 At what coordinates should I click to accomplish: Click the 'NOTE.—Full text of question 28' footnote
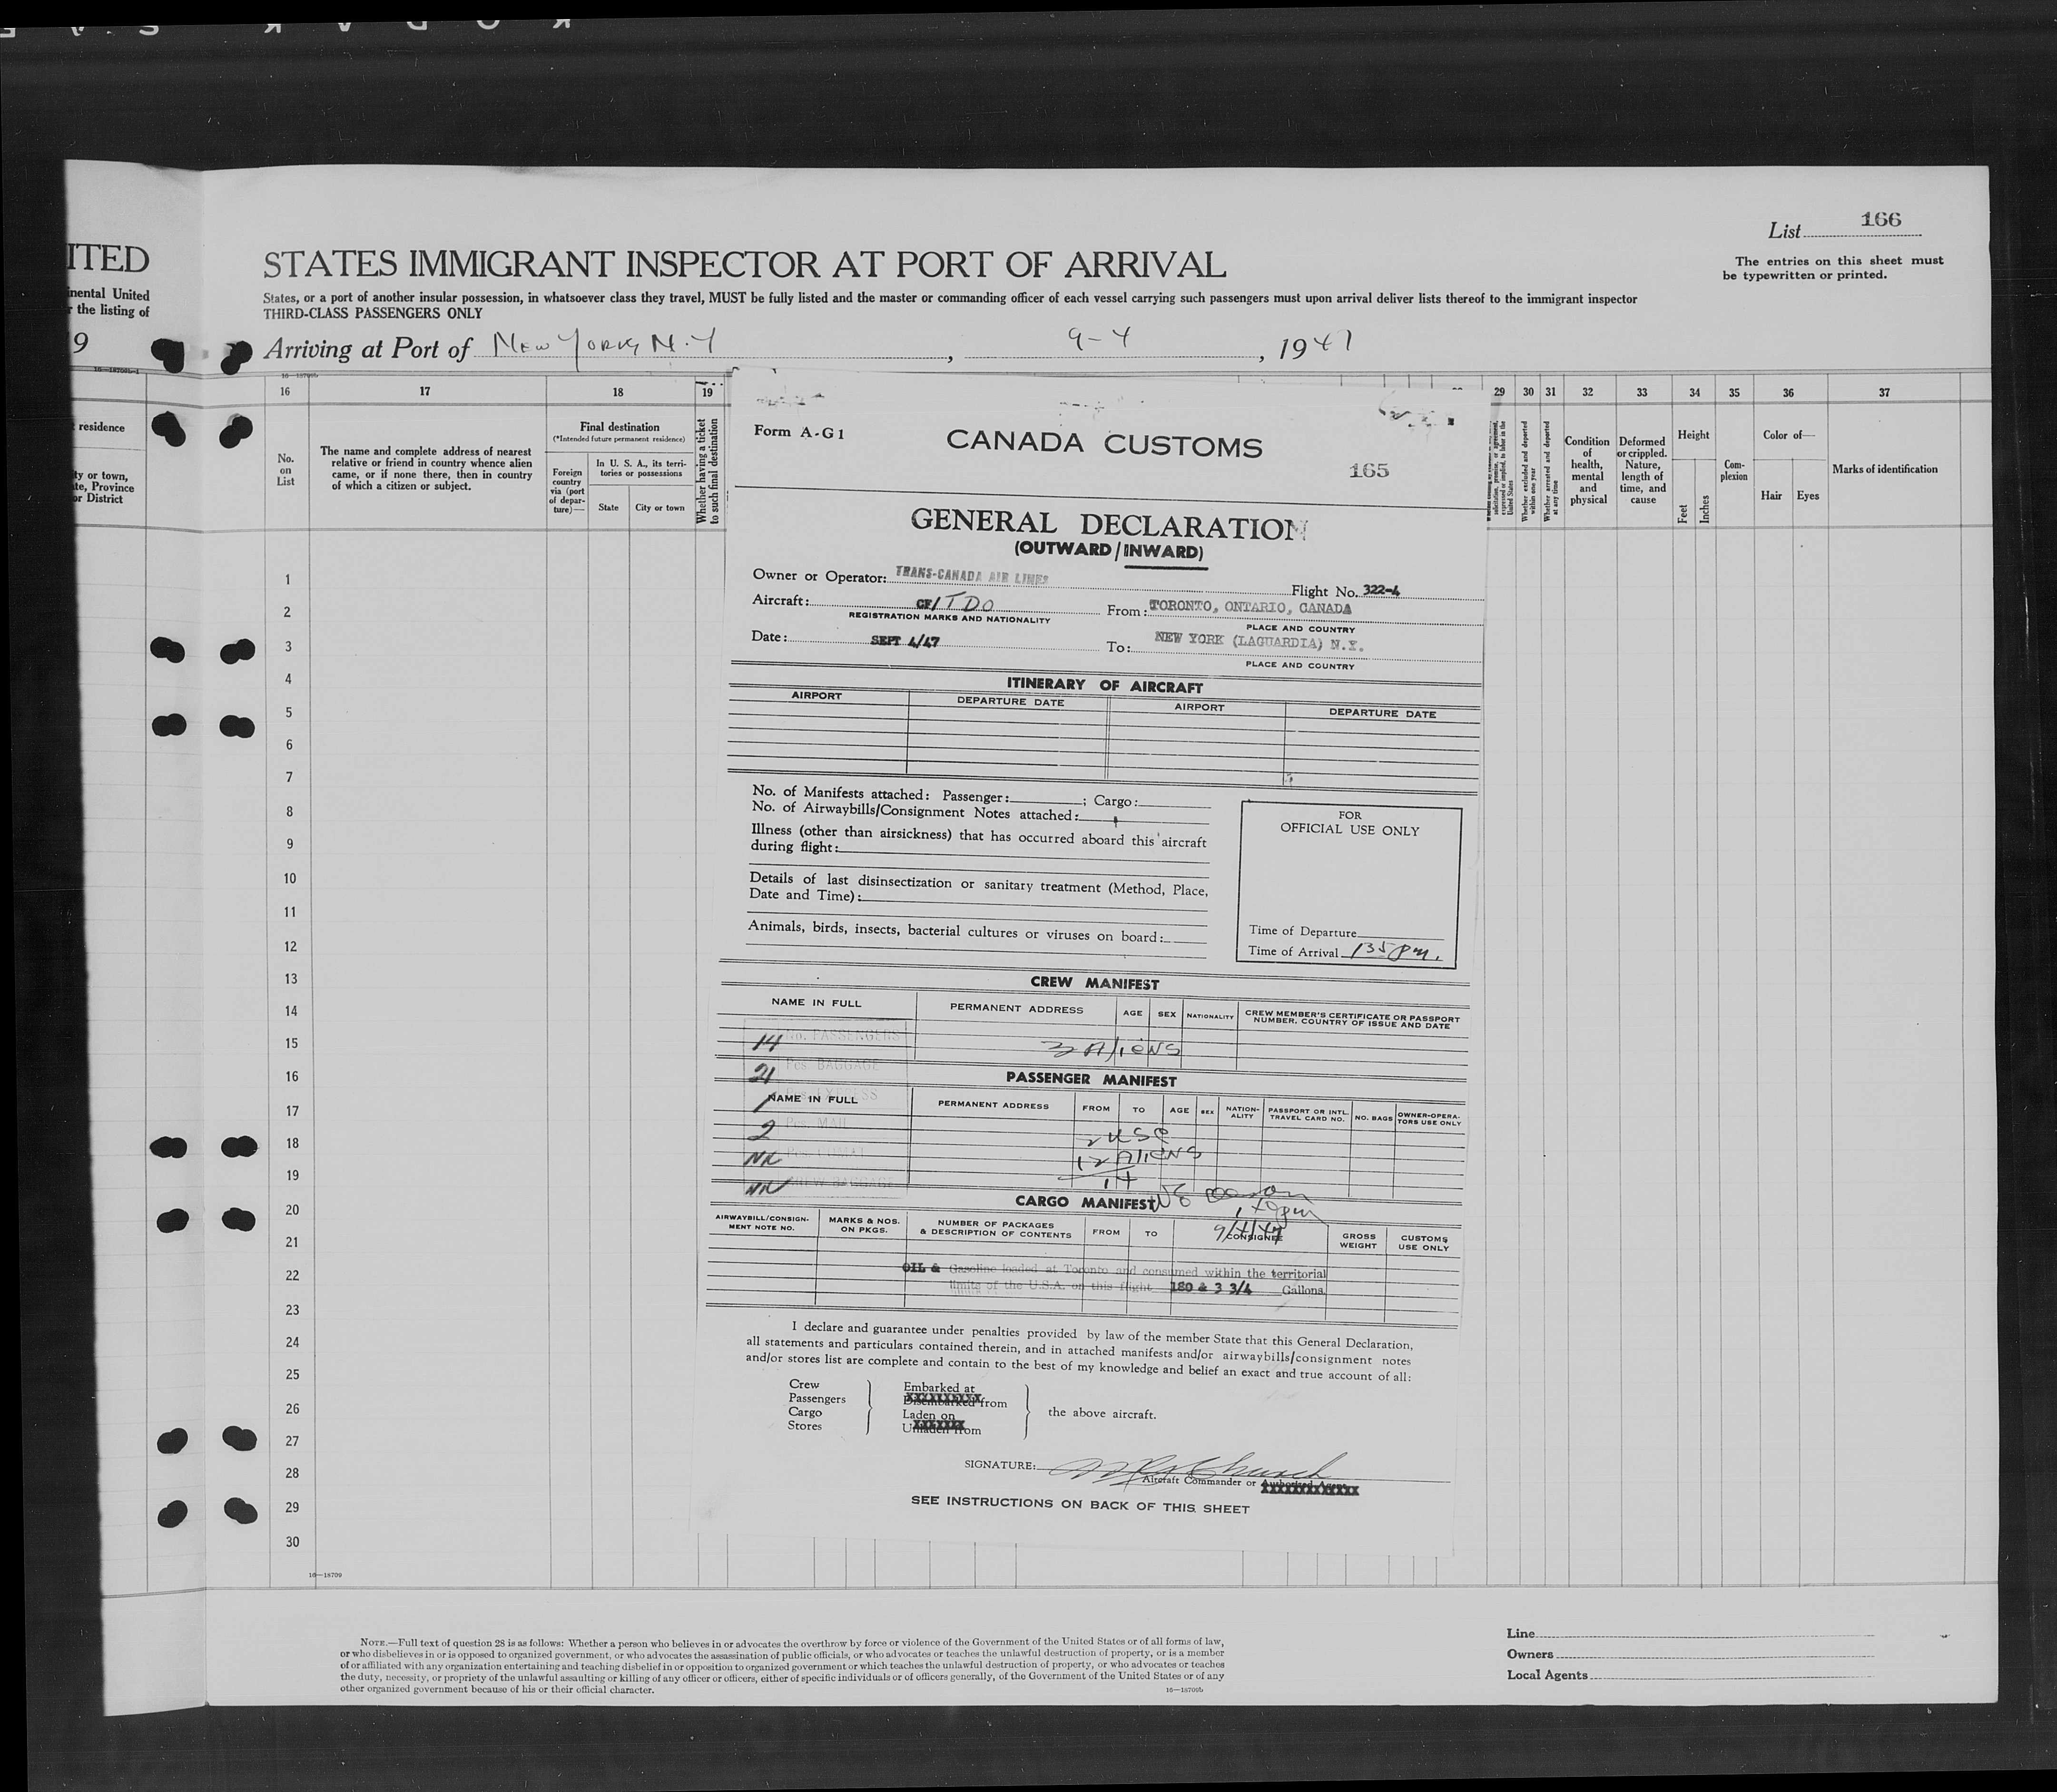tap(782, 1666)
